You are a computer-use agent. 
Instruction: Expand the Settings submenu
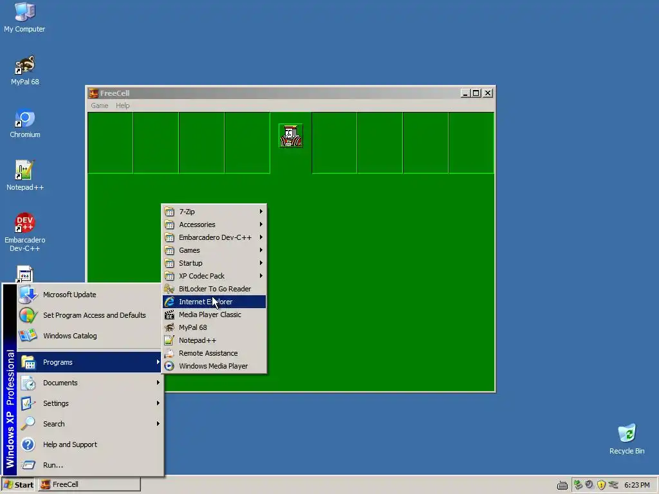pyautogui.click(x=89, y=403)
